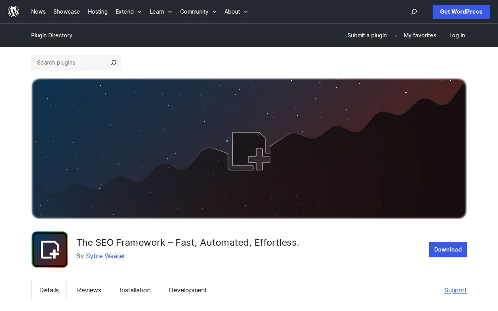This screenshot has width=498, height=311.
Task: Click The SEO Framework plugin icon
Action: [x=50, y=250]
